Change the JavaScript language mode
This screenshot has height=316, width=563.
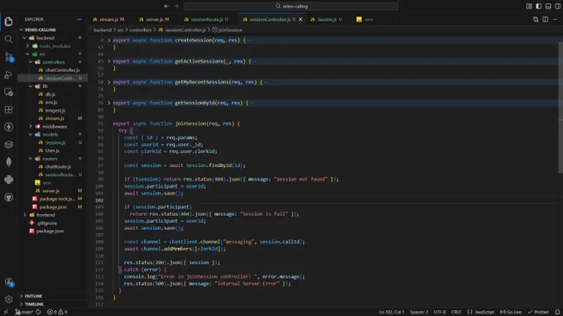click(x=484, y=312)
